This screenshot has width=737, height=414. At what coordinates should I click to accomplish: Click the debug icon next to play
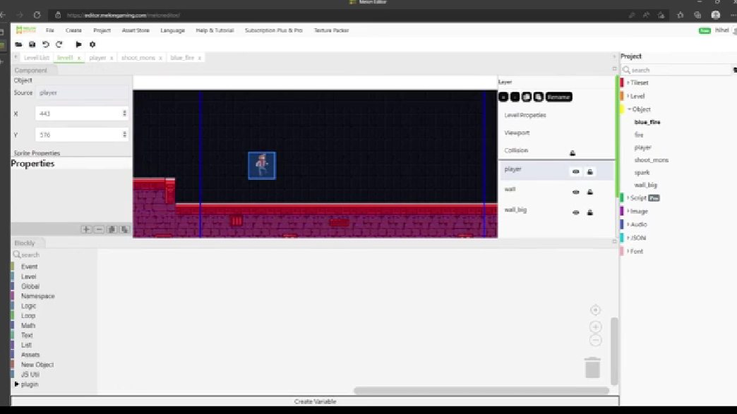(92, 44)
